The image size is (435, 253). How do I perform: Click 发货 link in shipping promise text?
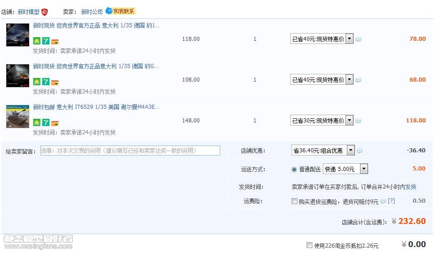(410, 187)
